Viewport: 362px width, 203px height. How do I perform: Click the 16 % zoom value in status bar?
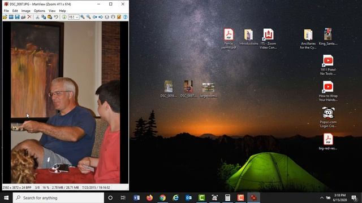click(x=46, y=188)
